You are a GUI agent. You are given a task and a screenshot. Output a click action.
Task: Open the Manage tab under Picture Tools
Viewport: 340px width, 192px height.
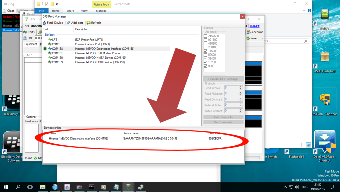pyautogui.click(x=101, y=11)
